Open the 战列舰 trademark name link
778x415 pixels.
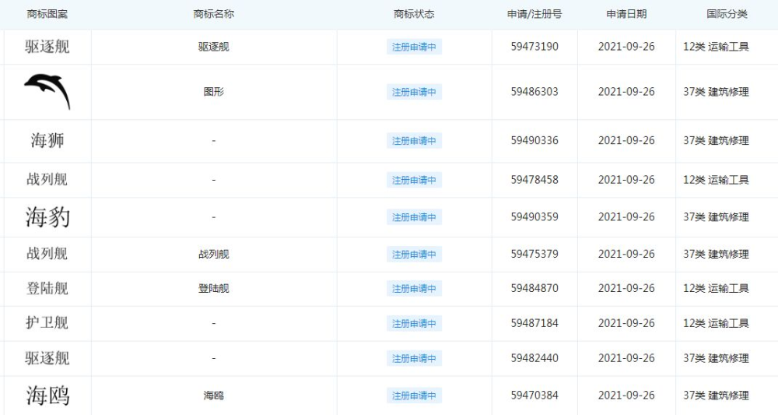pos(214,254)
